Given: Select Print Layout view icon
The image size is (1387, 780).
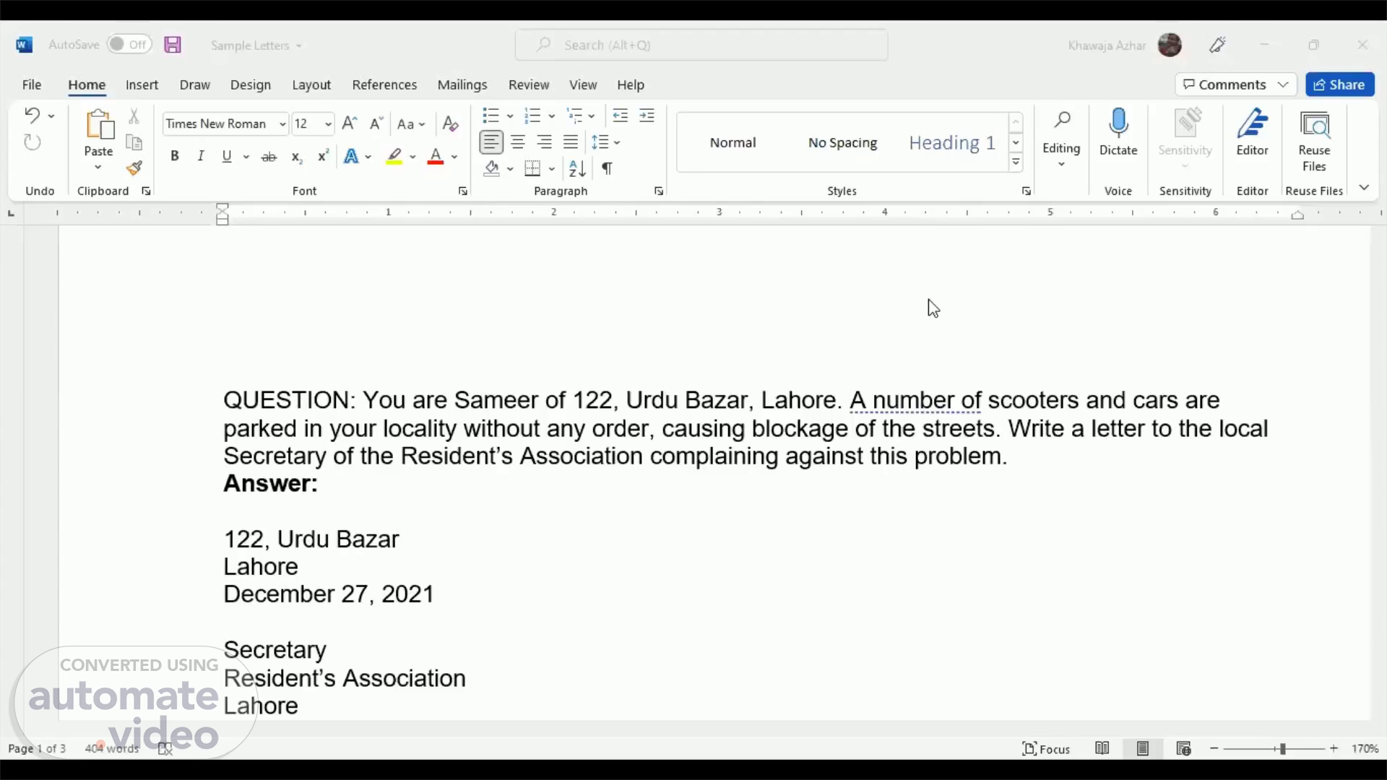Looking at the screenshot, I should pyautogui.click(x=1142, y=749).
